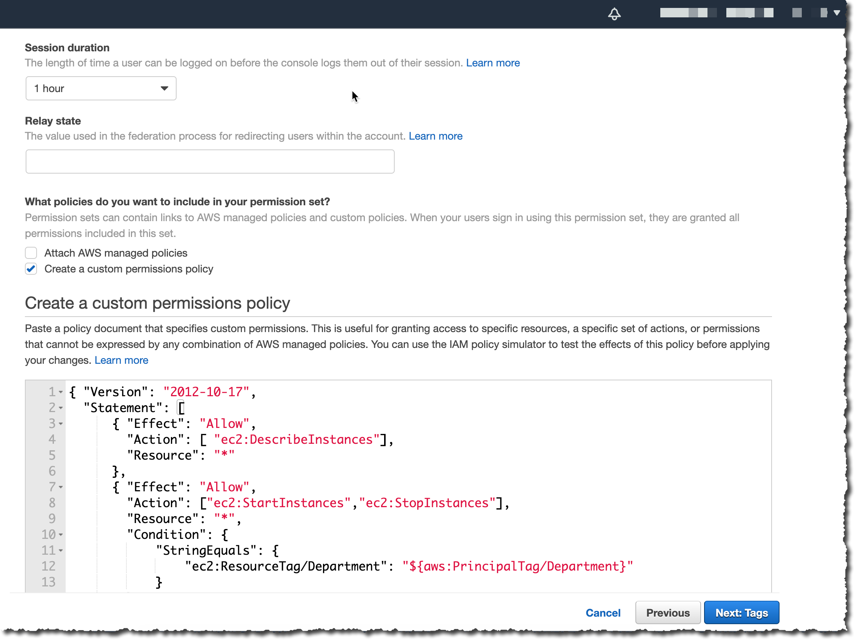Collapse Statement fold arrow on line 2

point(61,408)
